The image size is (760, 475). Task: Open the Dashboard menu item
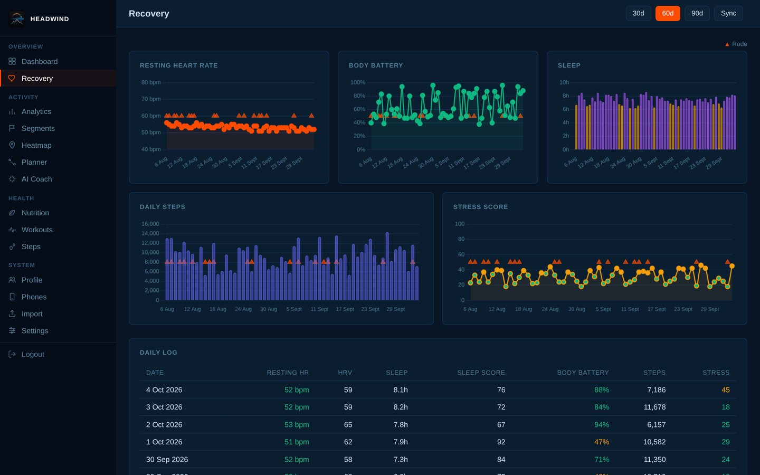[58, 61]
